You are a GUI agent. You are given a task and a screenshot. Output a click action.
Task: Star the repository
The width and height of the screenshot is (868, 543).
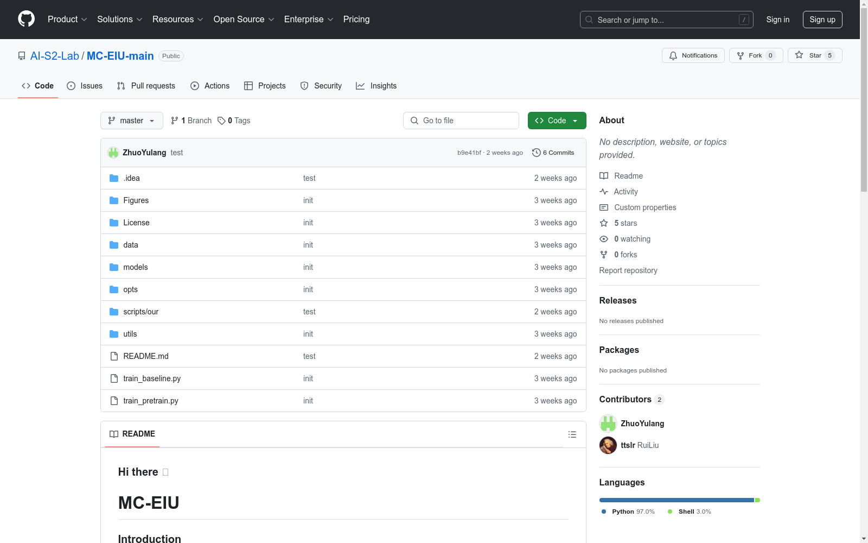(x=815, y=55)
